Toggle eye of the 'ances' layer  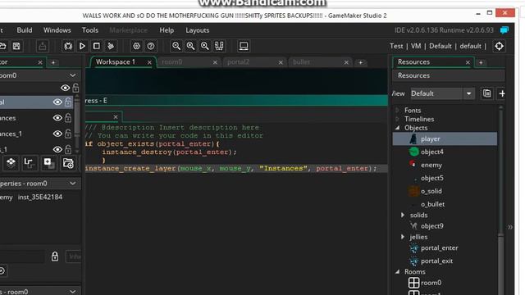(57, 118)
